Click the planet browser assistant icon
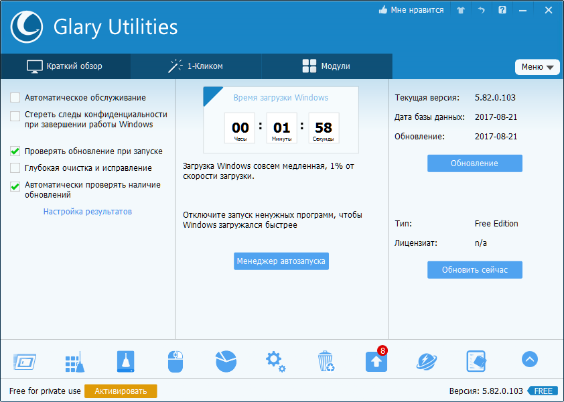This screenshot has height=402, width=564. (x=426, y=362)
